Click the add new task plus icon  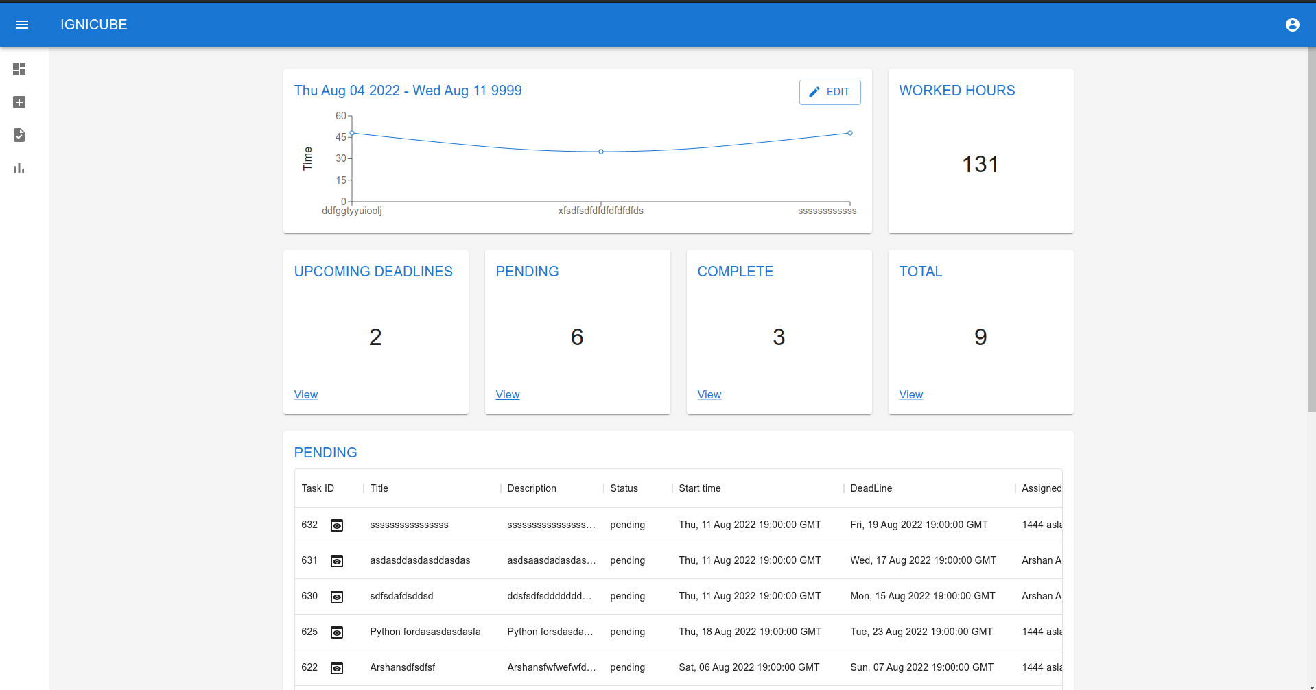tap(19, 102)
